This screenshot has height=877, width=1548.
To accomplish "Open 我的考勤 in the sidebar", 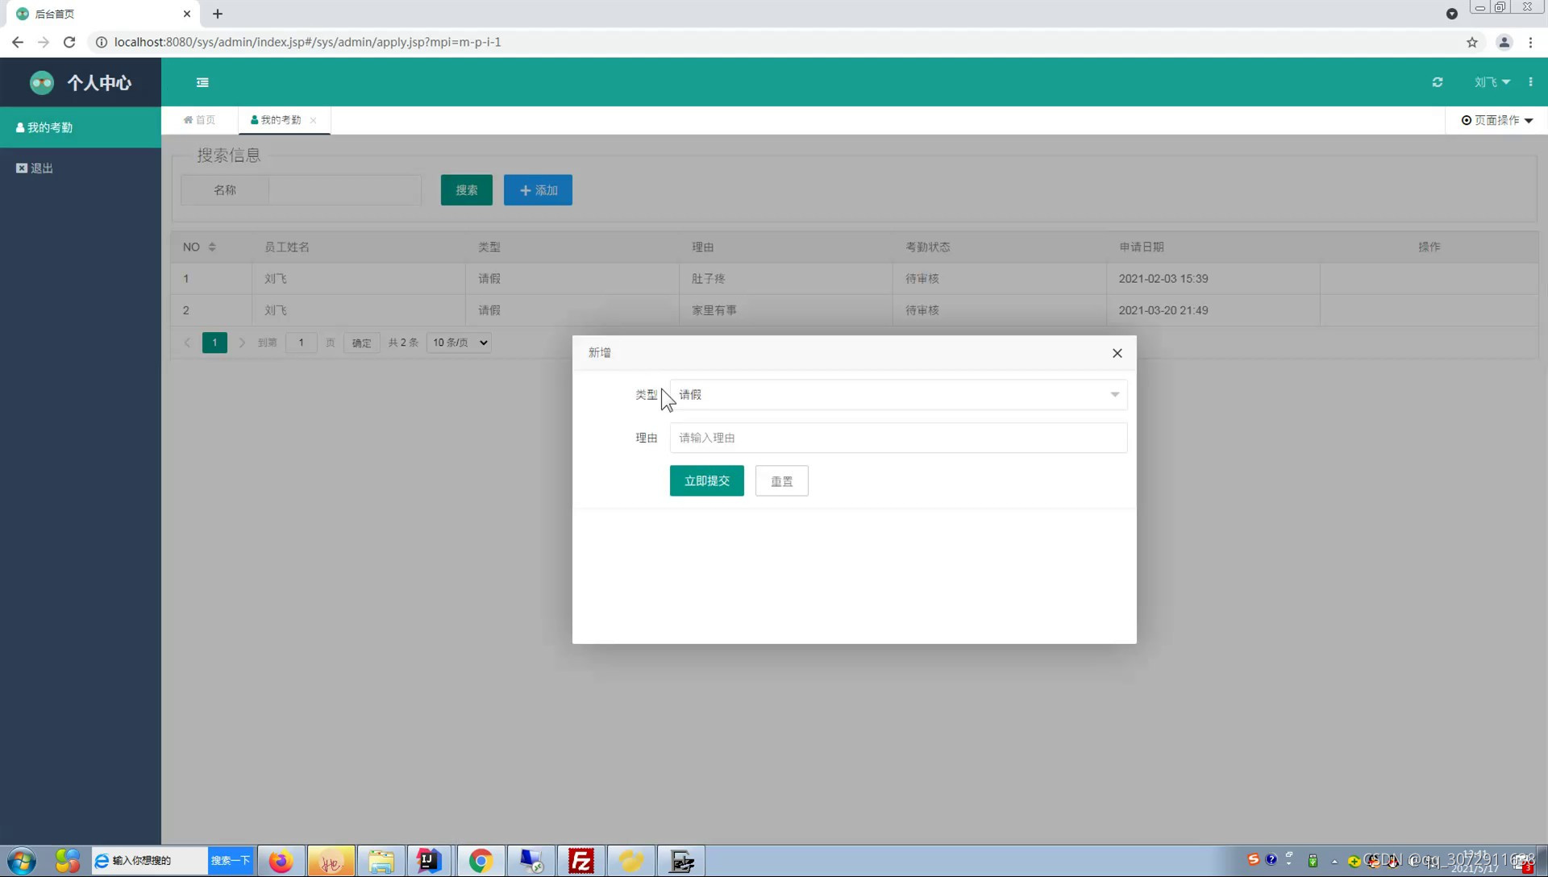I will click(81, 127).
